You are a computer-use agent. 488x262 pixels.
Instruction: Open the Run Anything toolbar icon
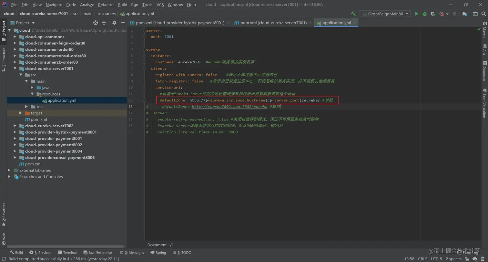click(x=475, y=14)
